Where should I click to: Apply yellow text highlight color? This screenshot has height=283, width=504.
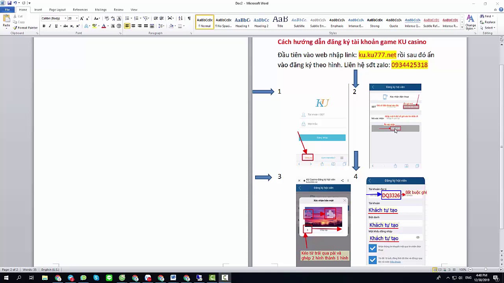point(94,26)
